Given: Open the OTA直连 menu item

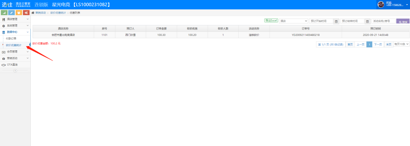Looking at the screenshot, I should click(15, 65).
